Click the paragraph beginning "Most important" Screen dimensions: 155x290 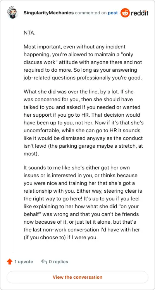tap(83, 62)
